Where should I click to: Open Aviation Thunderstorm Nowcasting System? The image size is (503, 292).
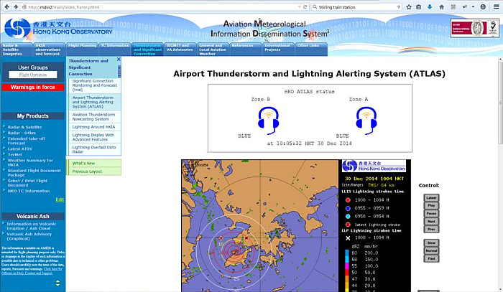coord(95,116)
